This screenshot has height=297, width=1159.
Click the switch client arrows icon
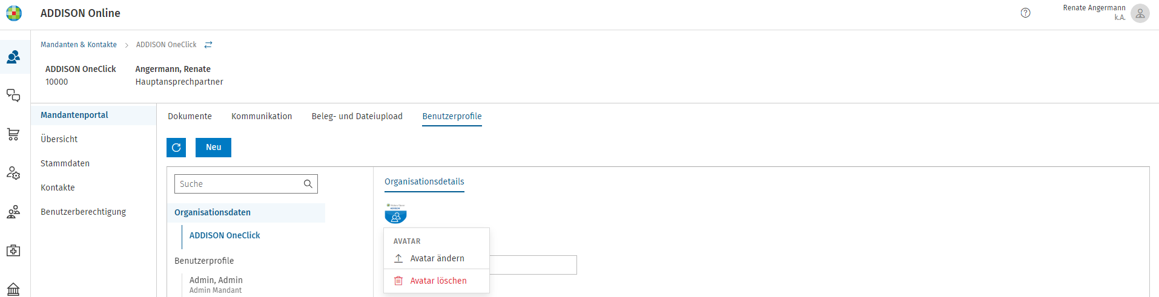click(208, 45)
